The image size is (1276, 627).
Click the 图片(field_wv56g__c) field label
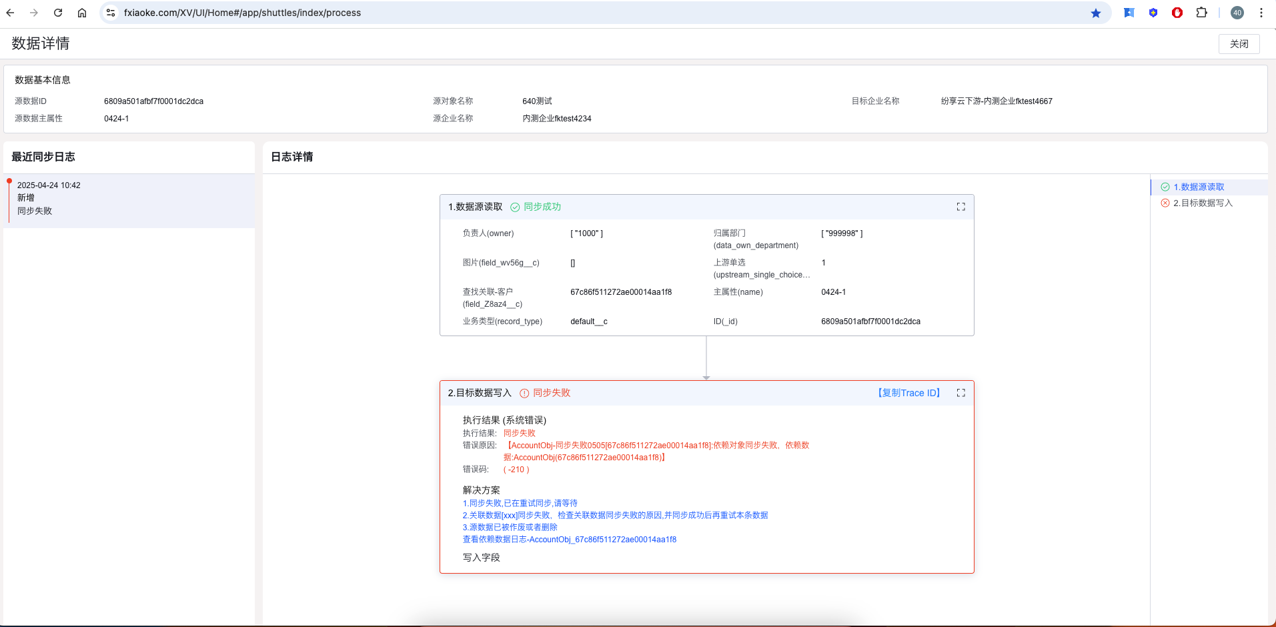pos(501,263)
